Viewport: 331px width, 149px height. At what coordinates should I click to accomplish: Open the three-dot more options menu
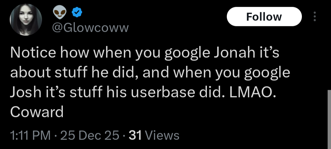click(x=314, y=16)
